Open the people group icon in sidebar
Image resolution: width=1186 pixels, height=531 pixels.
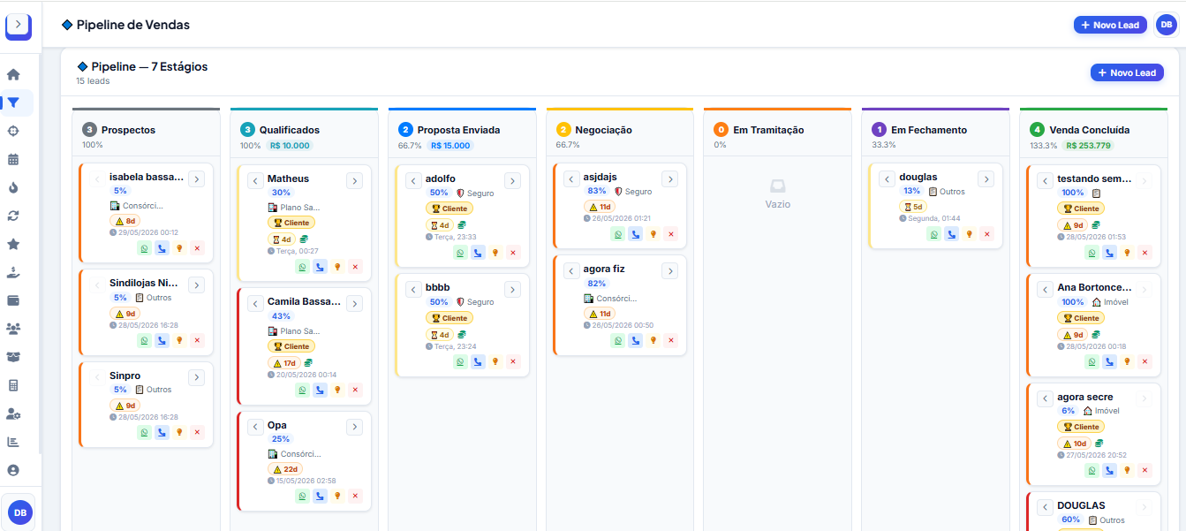coord(13,329)
